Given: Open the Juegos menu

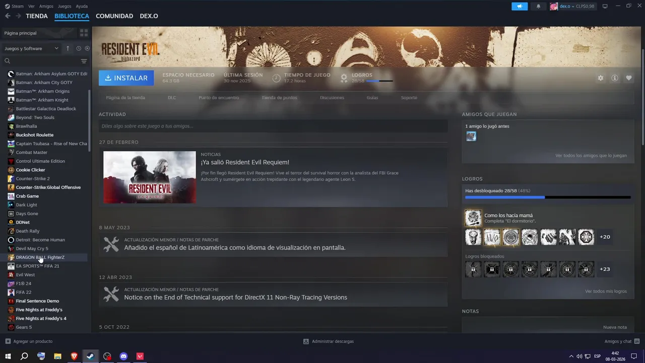Looking at the screenshot, I should point(64,6).
